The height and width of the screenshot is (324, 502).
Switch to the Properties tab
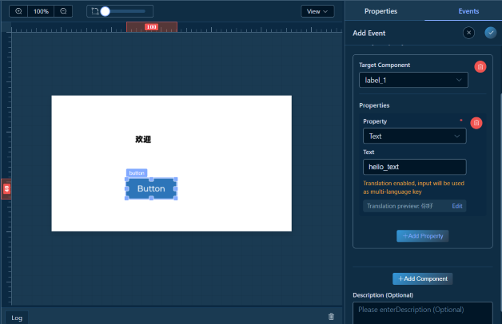click(x=380, y=10)
